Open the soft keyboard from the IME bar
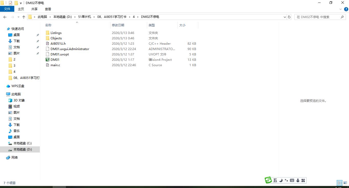 coord(292,180)
